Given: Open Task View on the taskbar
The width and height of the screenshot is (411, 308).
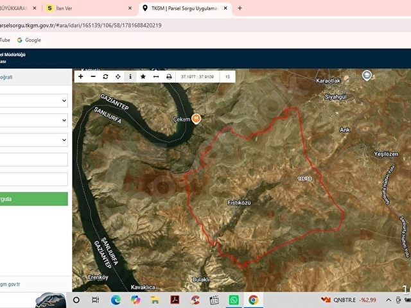Looking at the screenshot, I should 96,300.
